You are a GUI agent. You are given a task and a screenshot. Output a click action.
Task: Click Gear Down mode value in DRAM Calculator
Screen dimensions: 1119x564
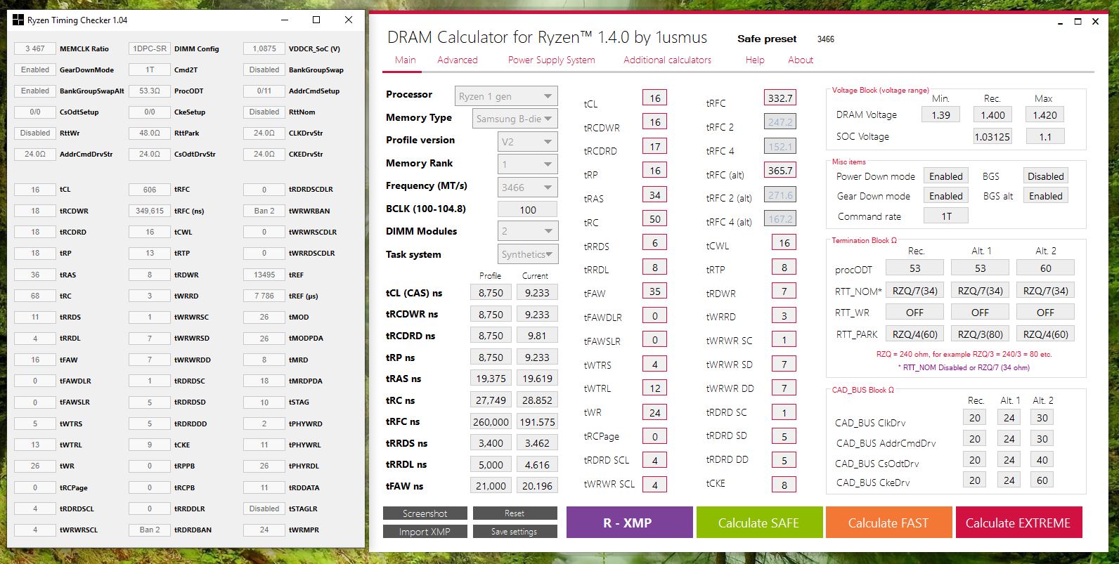[945, 196]
